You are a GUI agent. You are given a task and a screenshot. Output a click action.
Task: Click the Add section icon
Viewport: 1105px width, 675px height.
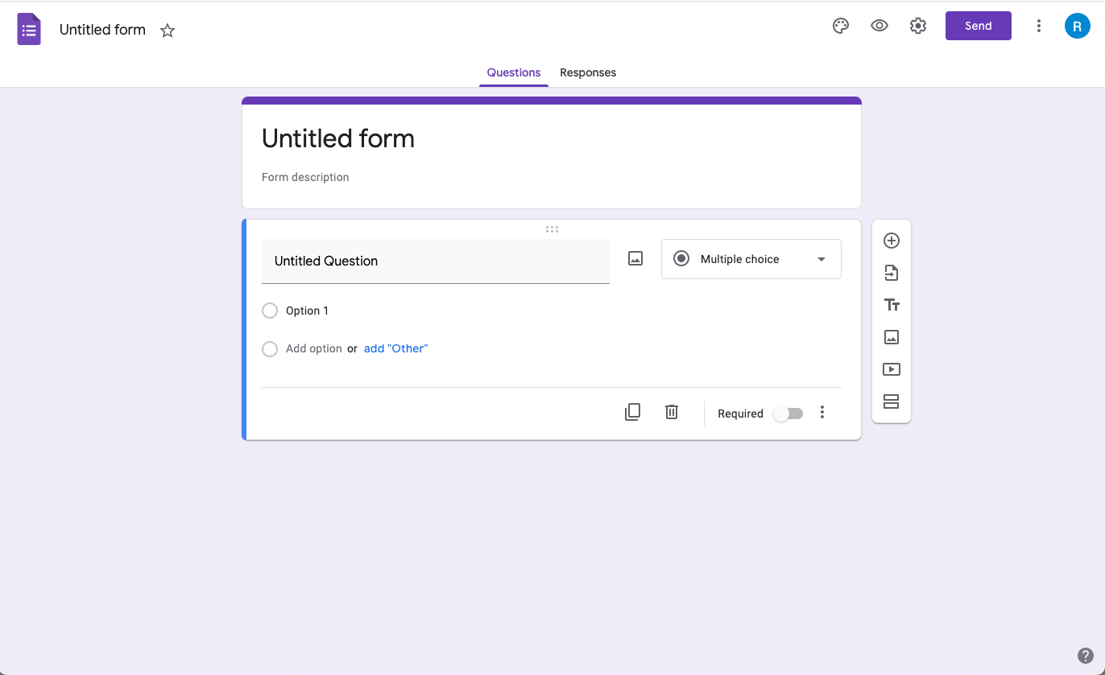point(891,401)
